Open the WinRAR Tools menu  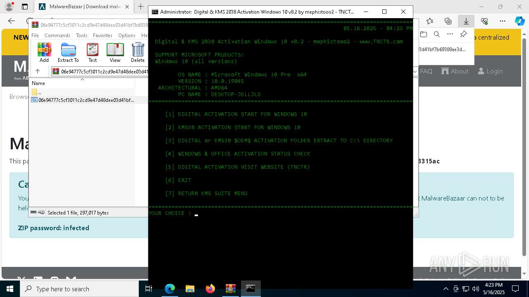pyautogui.click(x=81, y=35)
